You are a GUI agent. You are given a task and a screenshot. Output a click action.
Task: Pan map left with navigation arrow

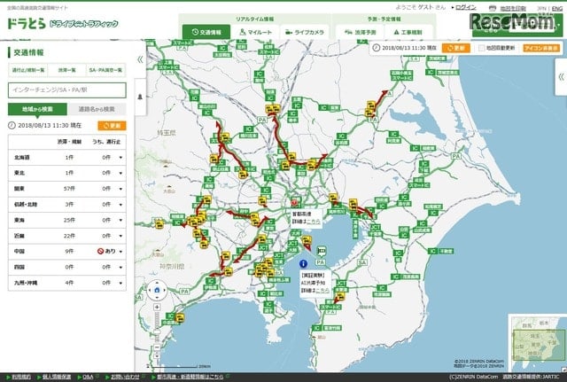[150, 290]
